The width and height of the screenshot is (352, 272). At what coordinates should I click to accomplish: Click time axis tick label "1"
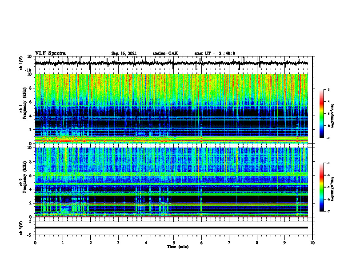63,243
